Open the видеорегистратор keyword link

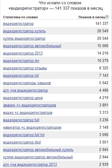pyautogui.click(x=18, y=24)
